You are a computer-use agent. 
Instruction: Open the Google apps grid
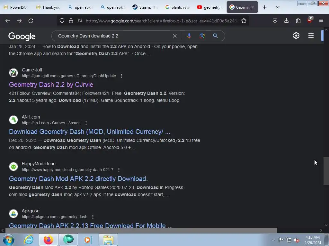coord(311,36)
